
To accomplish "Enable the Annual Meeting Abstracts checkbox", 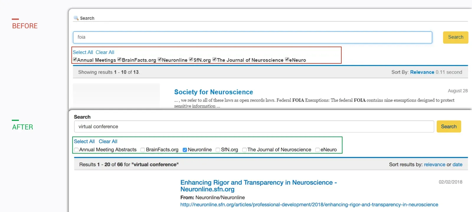I will click(76, 150).
